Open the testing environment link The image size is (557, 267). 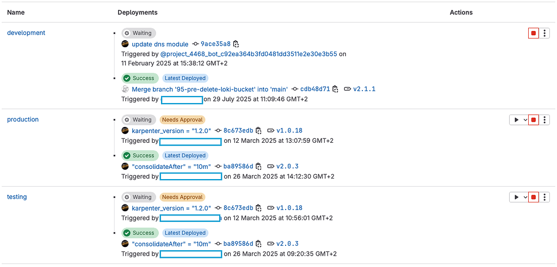[17, 196]
